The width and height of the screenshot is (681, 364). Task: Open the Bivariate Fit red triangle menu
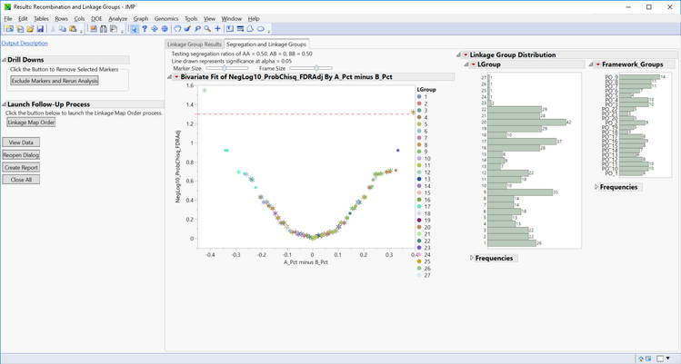click(177, 77)
